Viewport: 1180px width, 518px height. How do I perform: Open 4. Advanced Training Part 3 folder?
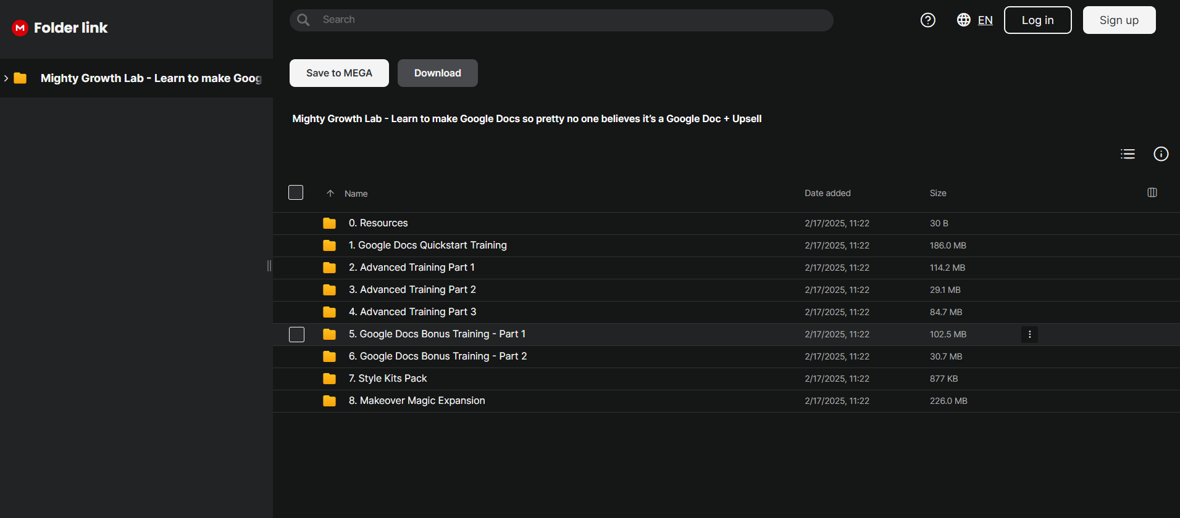point(412,312)
